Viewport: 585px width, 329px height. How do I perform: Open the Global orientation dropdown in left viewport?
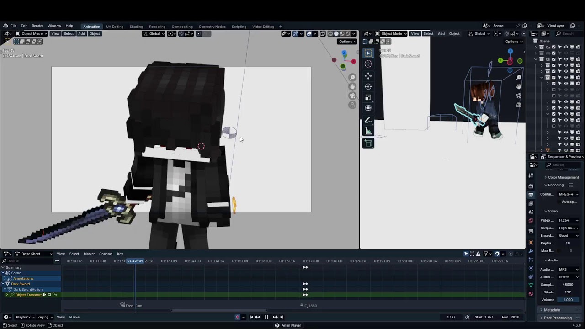(154, 33)
